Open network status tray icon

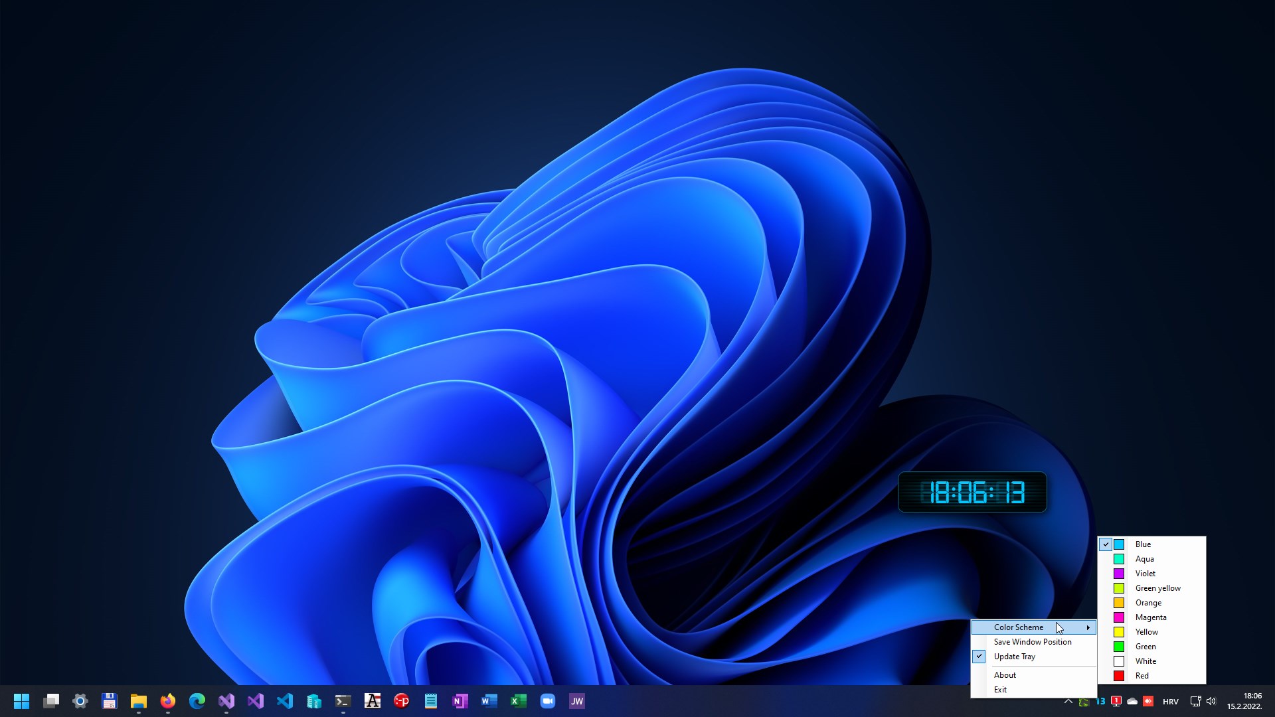[x=1195, y=702]
